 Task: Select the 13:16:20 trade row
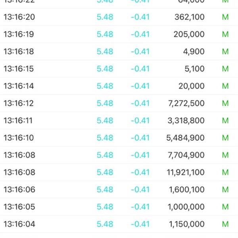tap(119, 17)
